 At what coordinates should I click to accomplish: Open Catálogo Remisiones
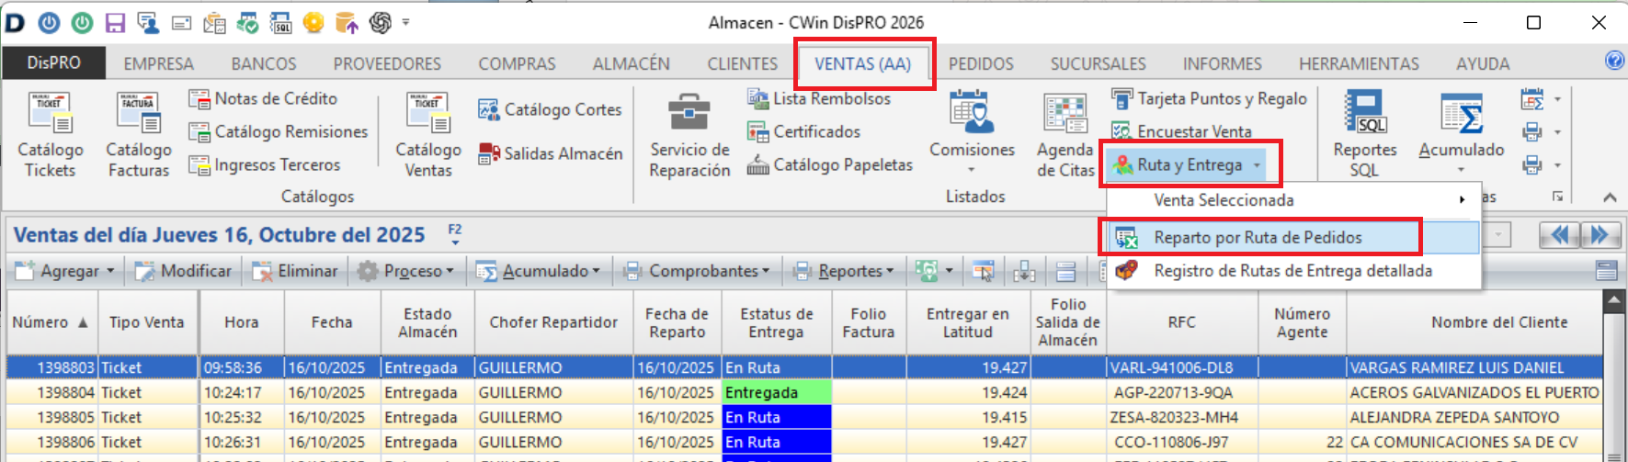pos(278,131)
